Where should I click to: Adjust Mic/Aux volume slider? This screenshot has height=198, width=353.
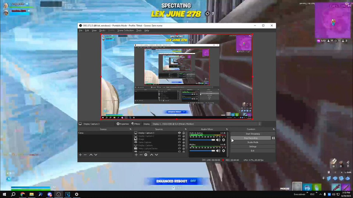(x=202, y=150)
